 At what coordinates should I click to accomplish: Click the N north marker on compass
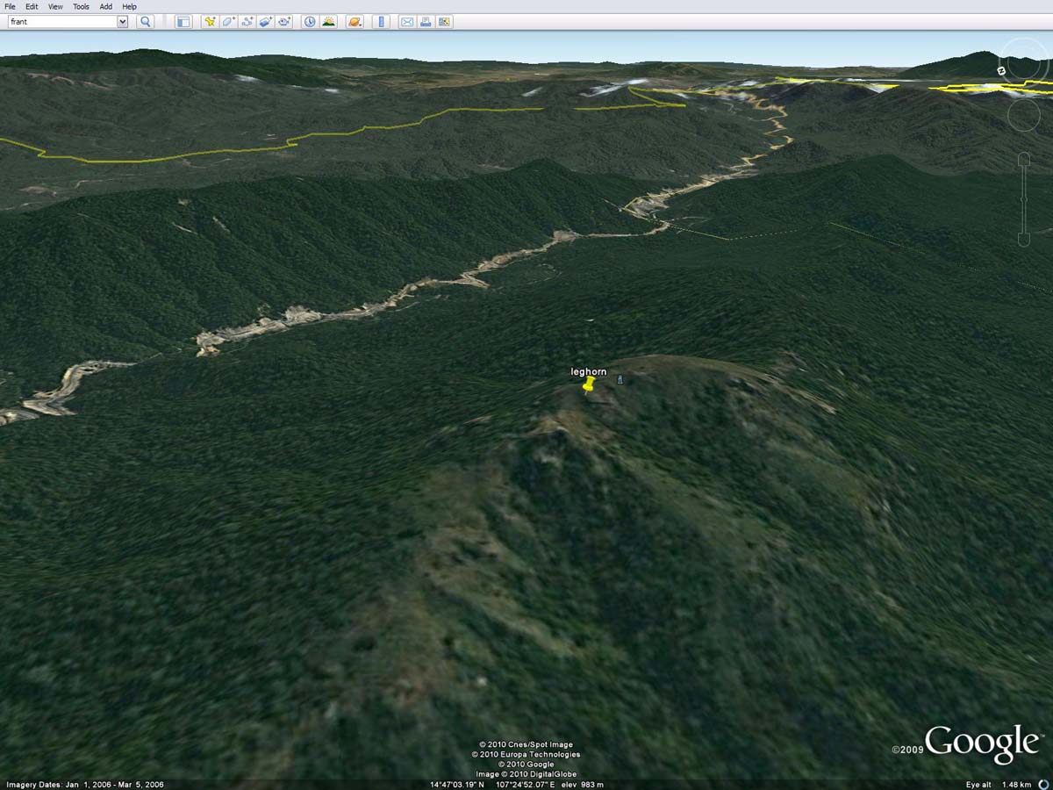click(1001, 70)
